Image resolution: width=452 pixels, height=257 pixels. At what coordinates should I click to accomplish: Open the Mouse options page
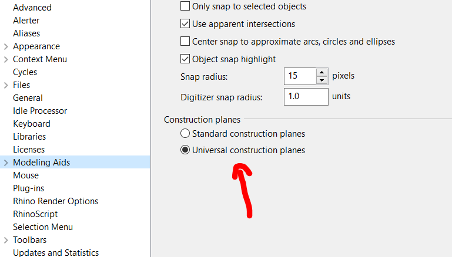coord(26,175)
